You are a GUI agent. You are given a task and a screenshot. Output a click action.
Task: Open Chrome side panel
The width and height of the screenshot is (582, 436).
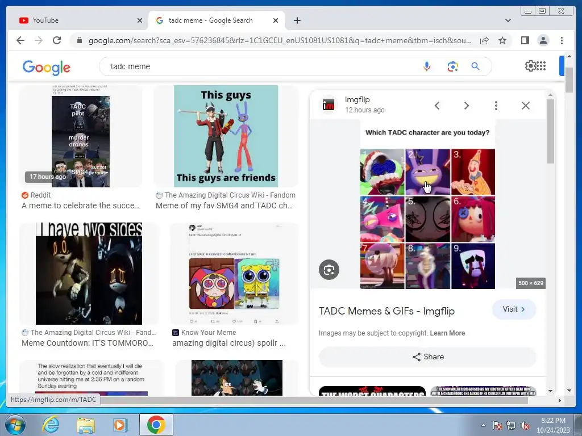tap(525, 40)
